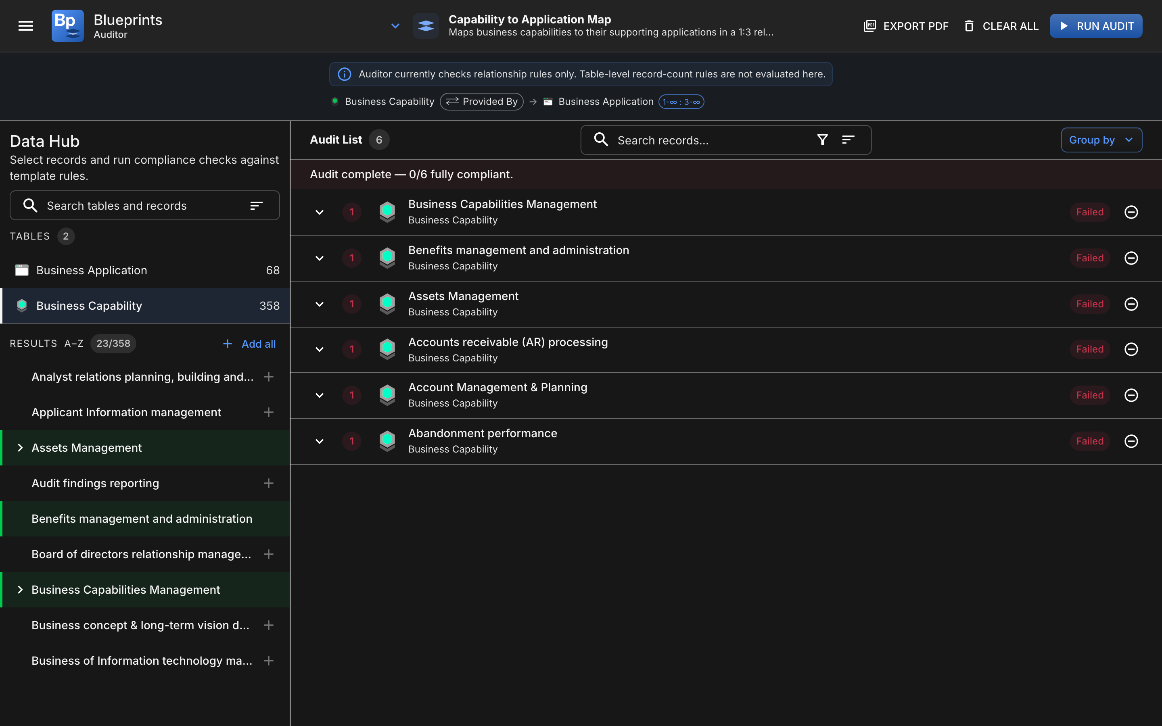Click the Provided By relationship chip
Viewport: 1162px width, 726px height.
[x=482, y=101]
